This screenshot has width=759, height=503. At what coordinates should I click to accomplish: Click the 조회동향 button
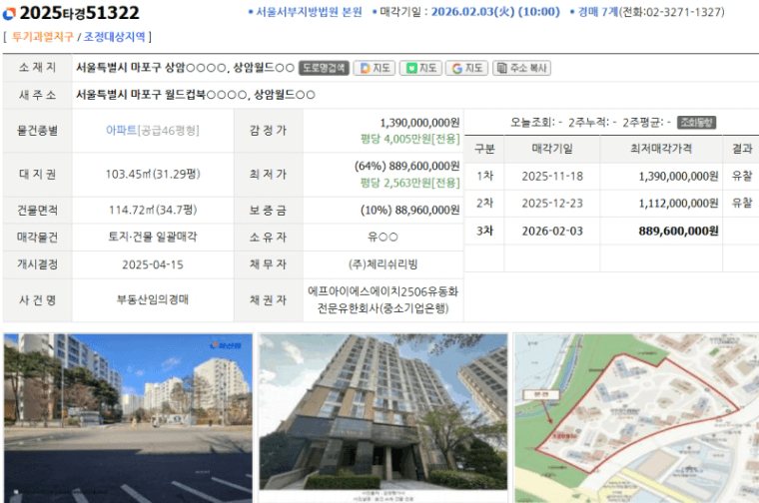pos(696,123)
